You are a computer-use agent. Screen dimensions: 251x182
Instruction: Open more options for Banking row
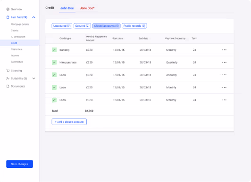pos(224,50)
